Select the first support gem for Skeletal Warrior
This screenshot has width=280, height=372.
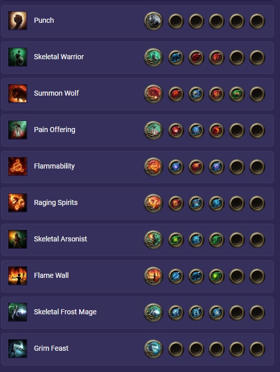tap(176, 57)
